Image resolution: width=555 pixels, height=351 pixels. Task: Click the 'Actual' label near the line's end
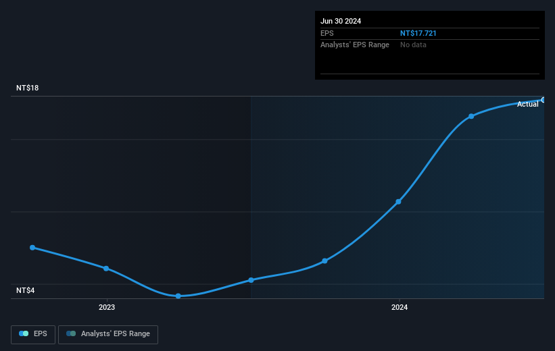pos(527,104)
